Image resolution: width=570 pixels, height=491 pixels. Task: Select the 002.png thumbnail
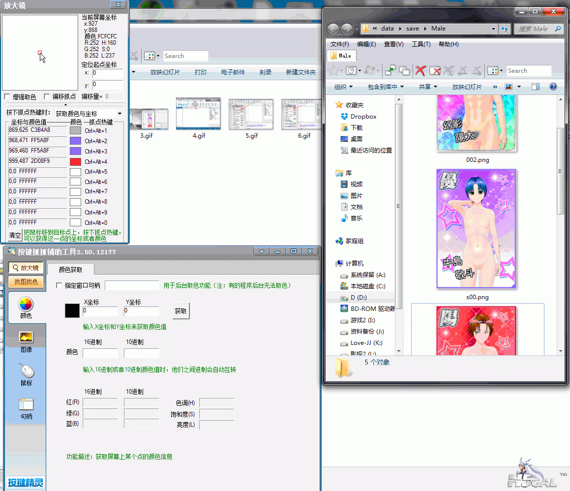point(477,123)
